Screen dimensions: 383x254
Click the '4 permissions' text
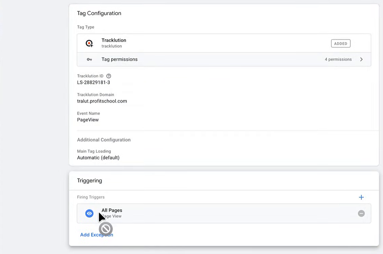tap(338, 59)
